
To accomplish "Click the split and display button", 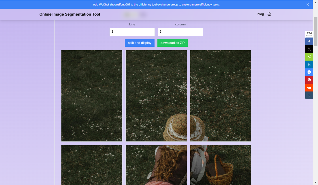I will pos(140,43).
